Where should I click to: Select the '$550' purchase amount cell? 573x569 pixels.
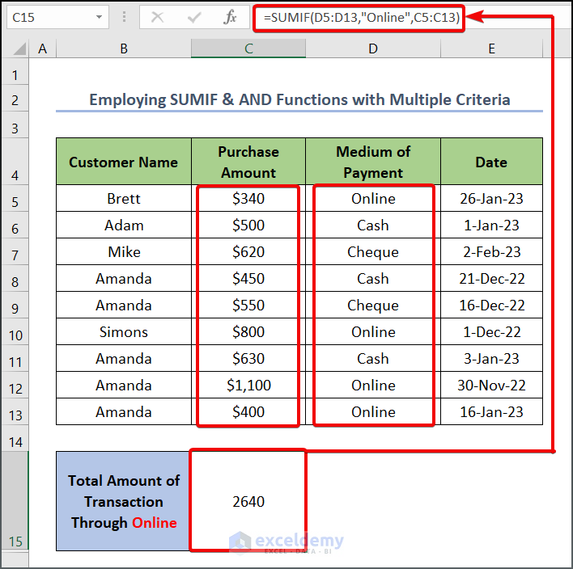pos(248,305)
